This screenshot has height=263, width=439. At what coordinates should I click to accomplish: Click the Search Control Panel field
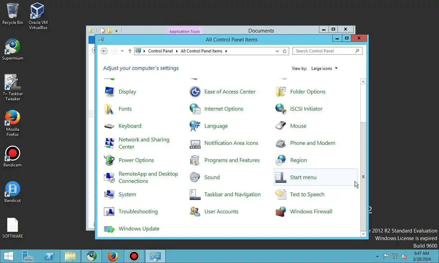coord(327,51)
